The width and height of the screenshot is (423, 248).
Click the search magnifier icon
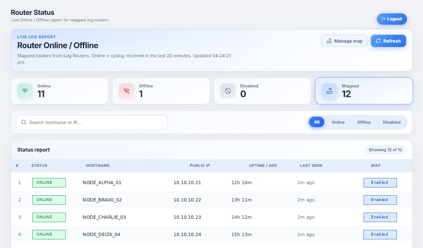click(x=24, y=122)
